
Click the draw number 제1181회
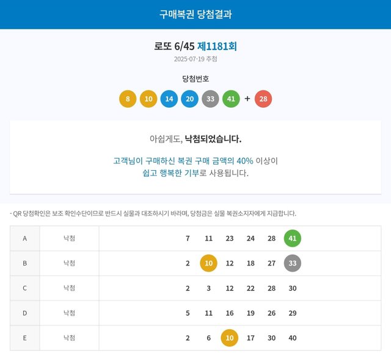pos(217,46)
